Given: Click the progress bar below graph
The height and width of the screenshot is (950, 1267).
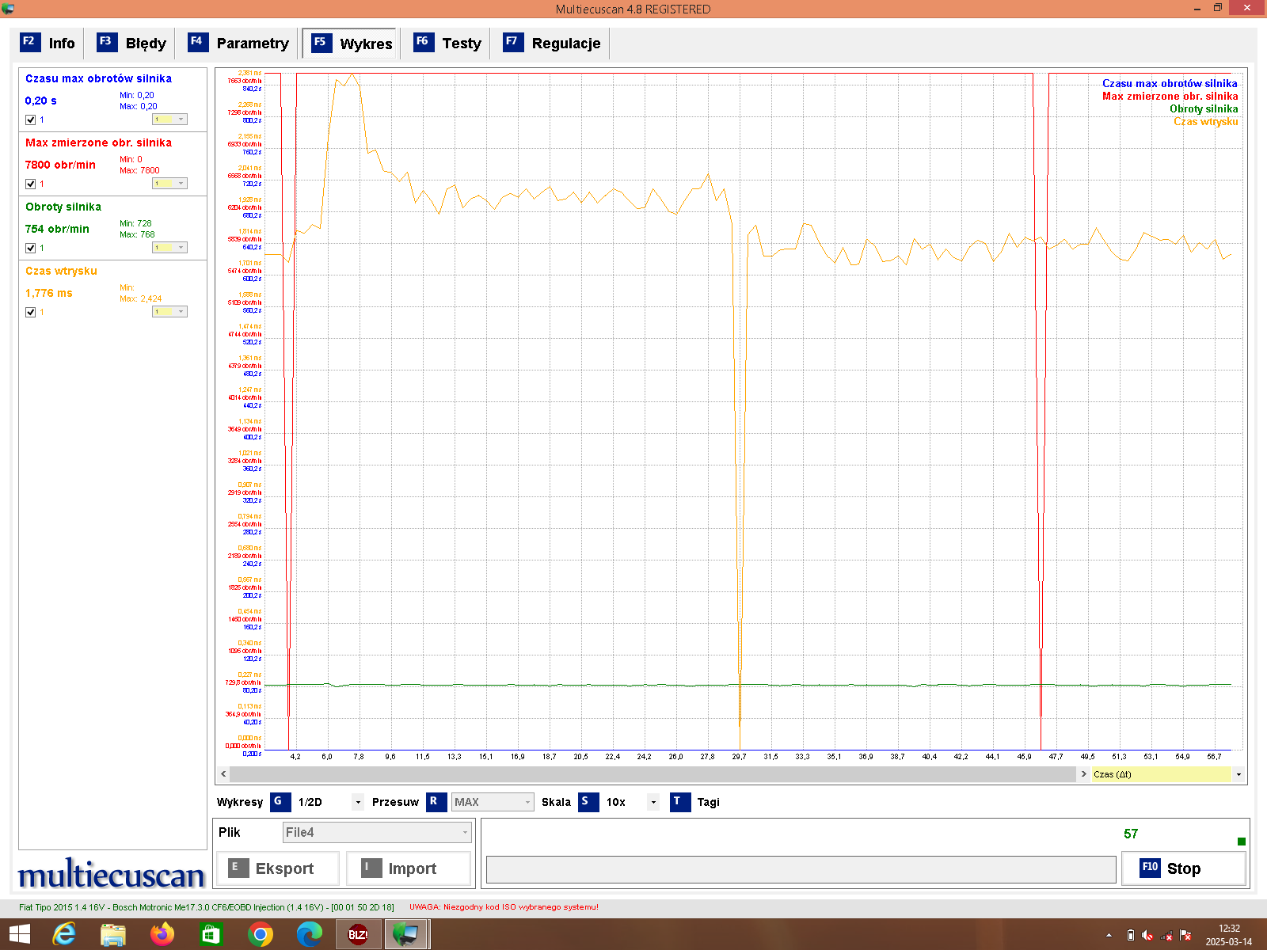Looking at the screenshot, I should [x=801, y=868].
